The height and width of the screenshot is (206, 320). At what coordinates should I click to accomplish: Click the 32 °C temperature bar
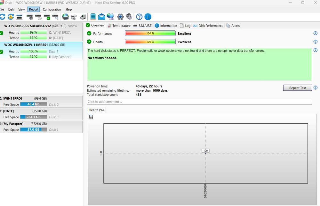pyautogui.click(x=34, y=38)
